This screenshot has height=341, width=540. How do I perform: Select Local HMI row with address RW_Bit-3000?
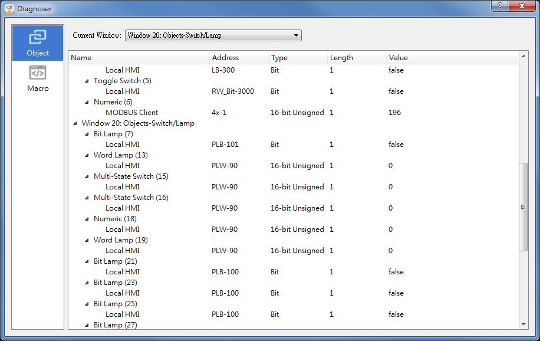(x=122, y=91)
